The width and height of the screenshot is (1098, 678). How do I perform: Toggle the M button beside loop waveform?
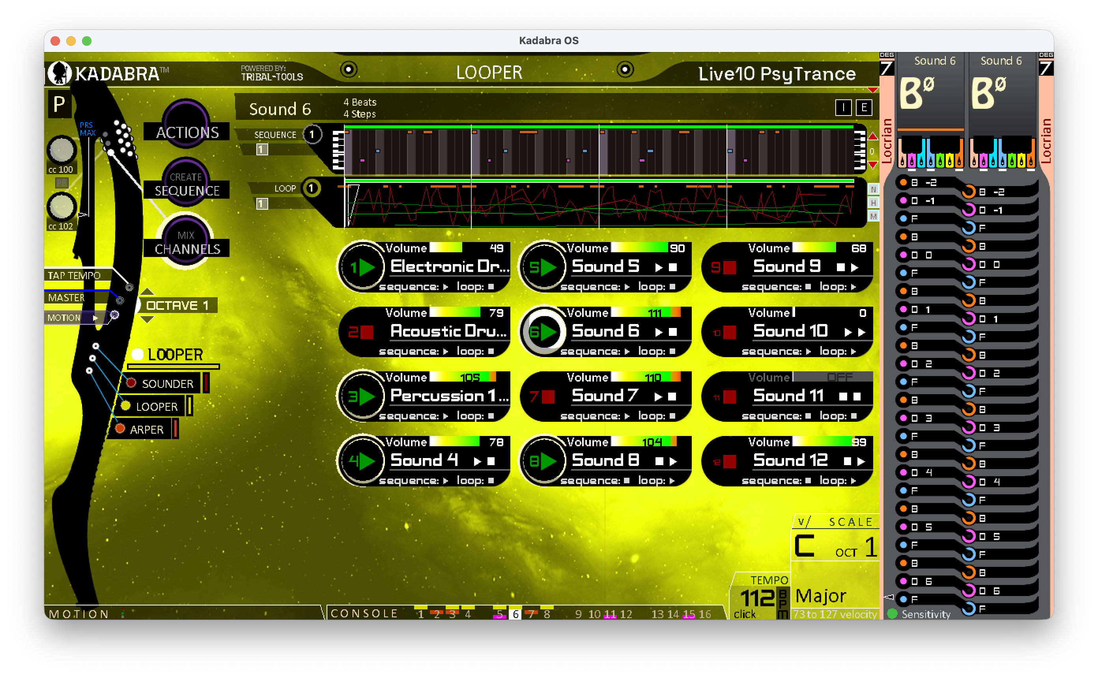pyautogui.click(x=873, y=216)
